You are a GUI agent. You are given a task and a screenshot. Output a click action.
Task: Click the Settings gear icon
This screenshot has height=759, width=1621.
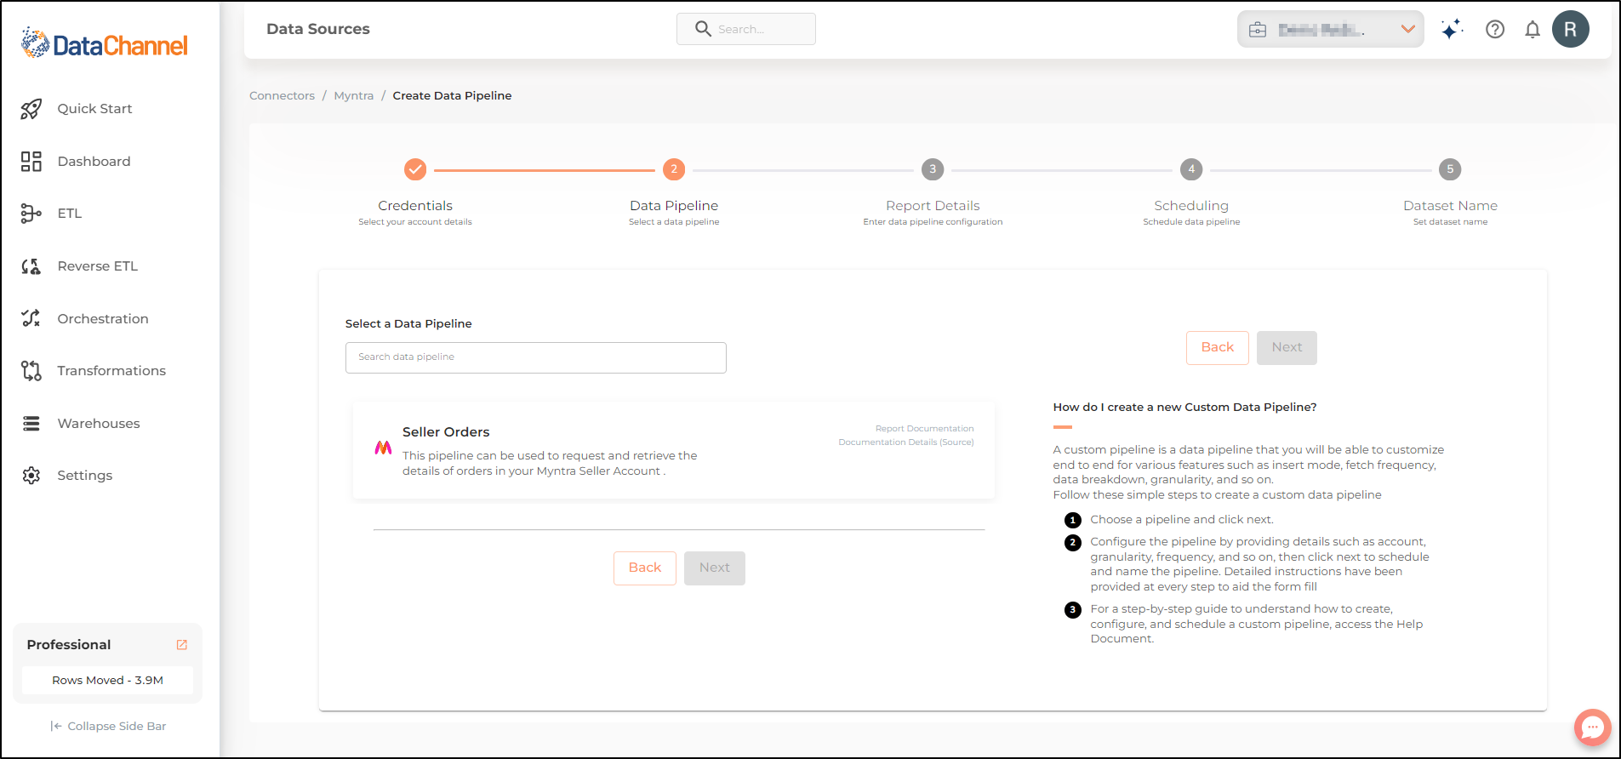(31, 476)
